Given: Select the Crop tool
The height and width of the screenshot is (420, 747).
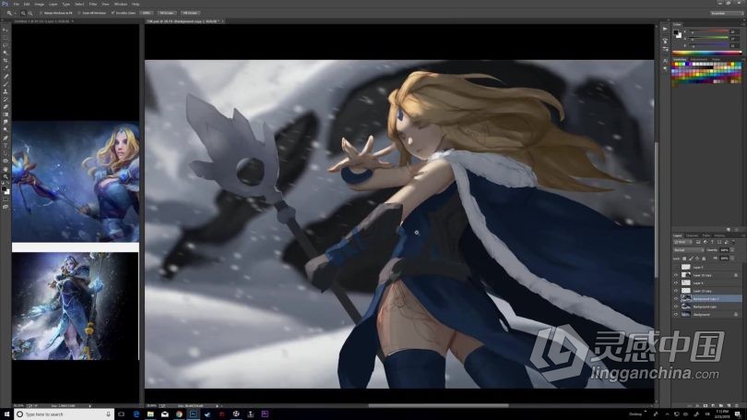Looking at the screenshot, I should click(6, 60).
